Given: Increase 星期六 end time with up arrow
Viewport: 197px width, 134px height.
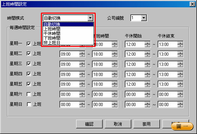Looking at the screenshot, I should [x=115, y=93].
